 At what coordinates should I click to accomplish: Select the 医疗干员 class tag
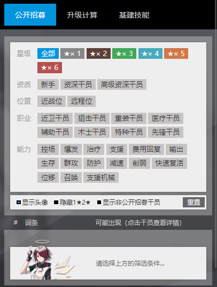click(166, 118)
